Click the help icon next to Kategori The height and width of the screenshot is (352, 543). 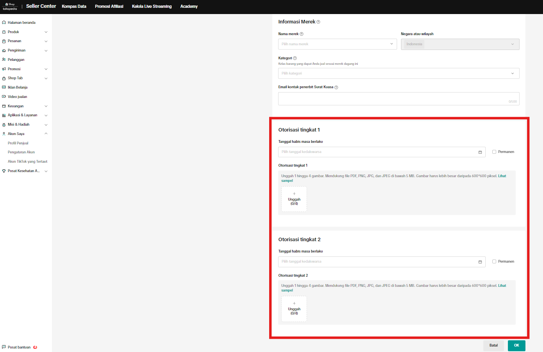pos(295,58)
